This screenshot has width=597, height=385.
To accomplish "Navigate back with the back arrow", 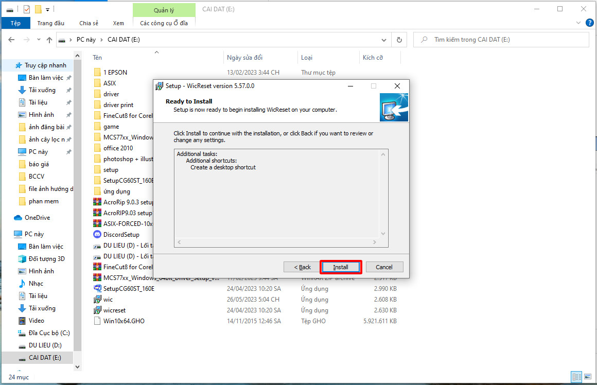I will (11, 40).
